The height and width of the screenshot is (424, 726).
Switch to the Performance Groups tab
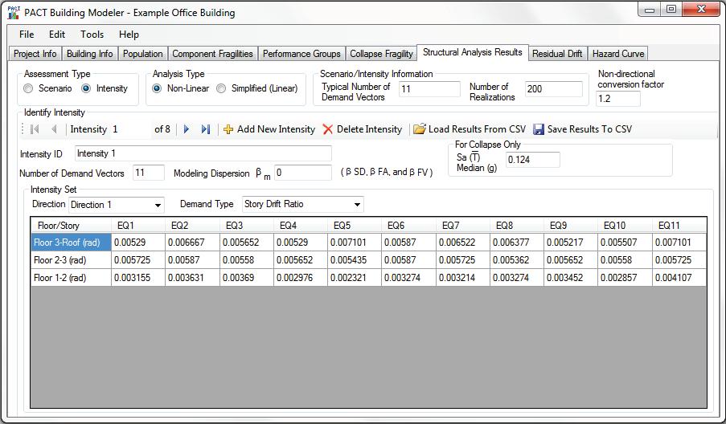(x=301, y=54)
